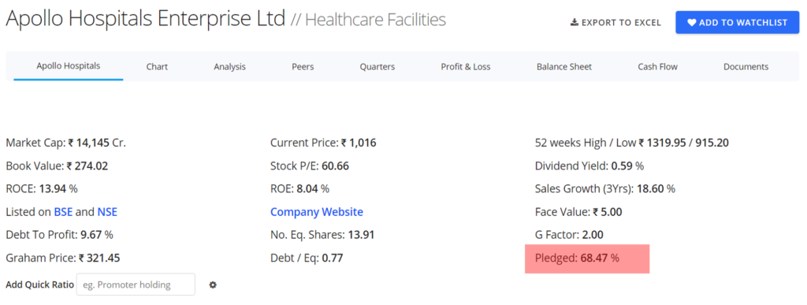807x305 pixels.
Task: Open the BSE listing link
Action: 63,212
